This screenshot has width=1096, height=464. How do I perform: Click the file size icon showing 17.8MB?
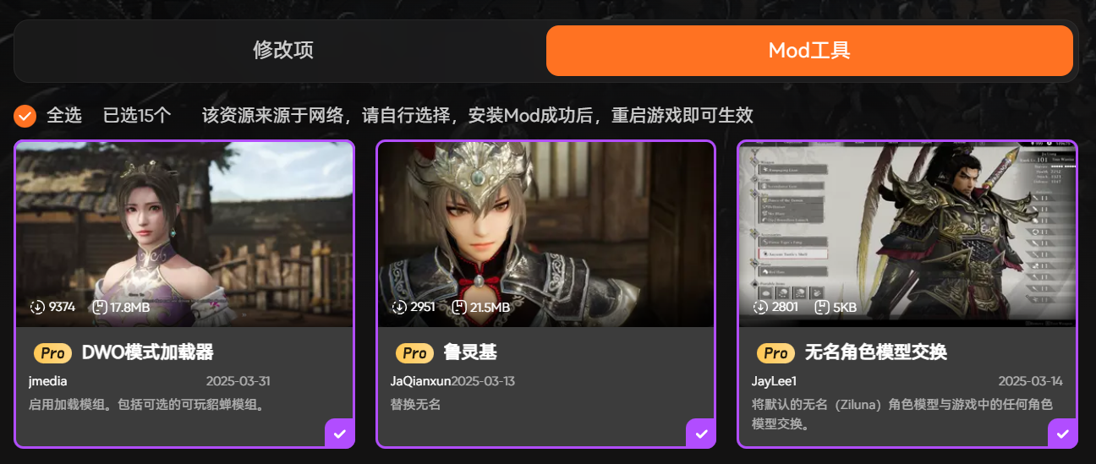tap(99, 307)
